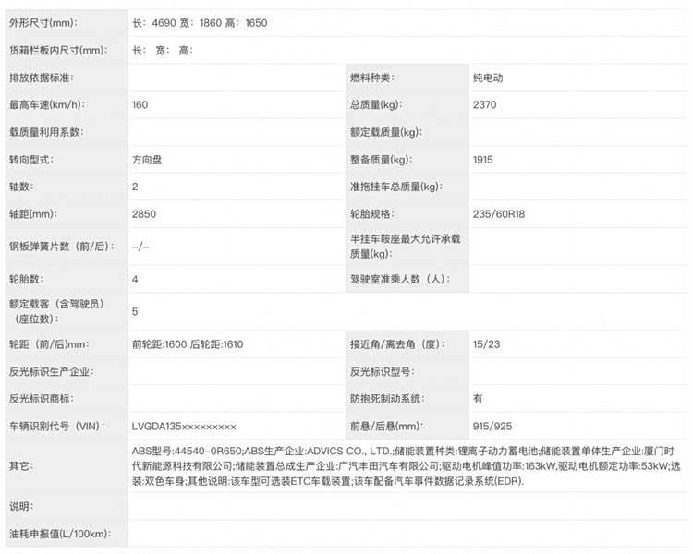Select the 轴距(mm) value 2850

144,214
